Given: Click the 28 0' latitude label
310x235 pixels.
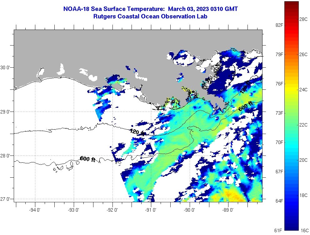Looking at the screenshot, I should coord(5,156).
